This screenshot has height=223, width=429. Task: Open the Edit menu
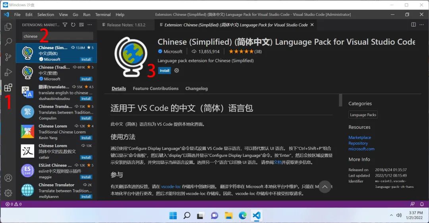coord(29,15)
